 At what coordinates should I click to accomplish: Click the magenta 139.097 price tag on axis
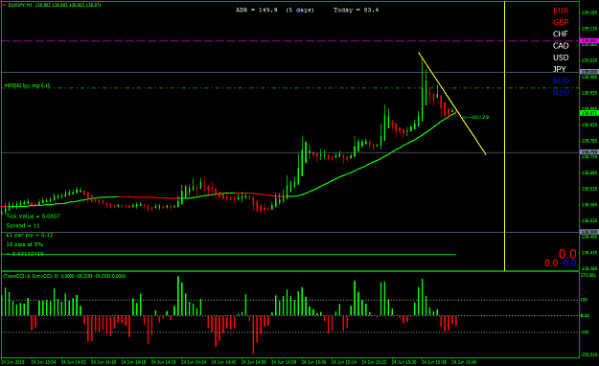[x=588, y=40]
